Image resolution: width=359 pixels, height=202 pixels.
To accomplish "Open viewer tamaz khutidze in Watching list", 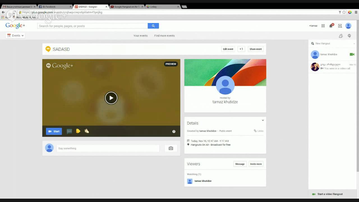I will [203, 181].
